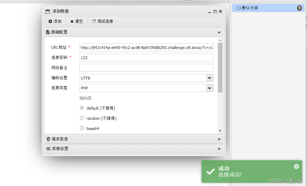The image size is (307, 186).
Task: Open the 连接类型 PHP dropdown
Action: click(x=210, y=88)
